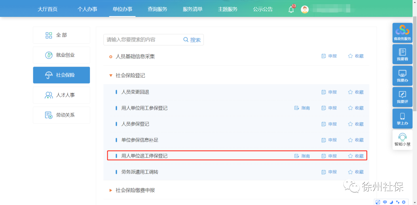Screen dimensions: 417x205
Task: Click the notification bell icon
Action: click(x=291, y=10)
